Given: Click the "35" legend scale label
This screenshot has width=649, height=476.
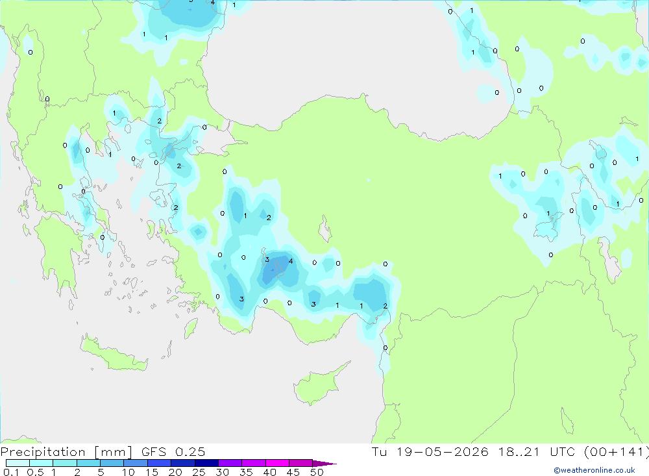Looking at the screenshot, I should pos(246,472).
